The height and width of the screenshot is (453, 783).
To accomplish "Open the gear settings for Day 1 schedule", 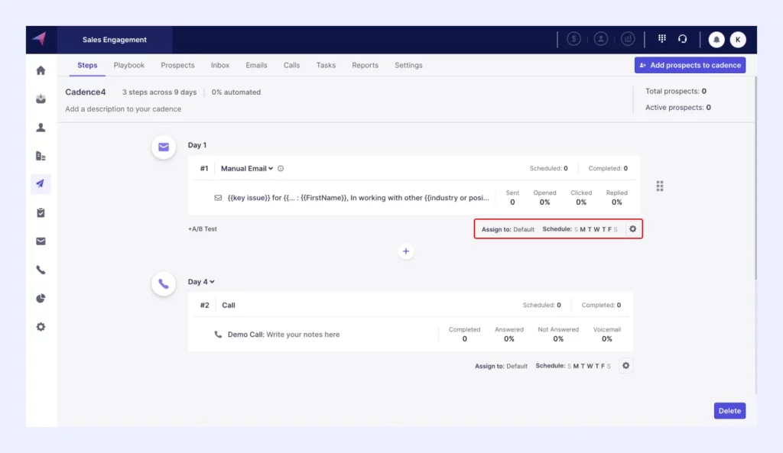I will point(632,229).
